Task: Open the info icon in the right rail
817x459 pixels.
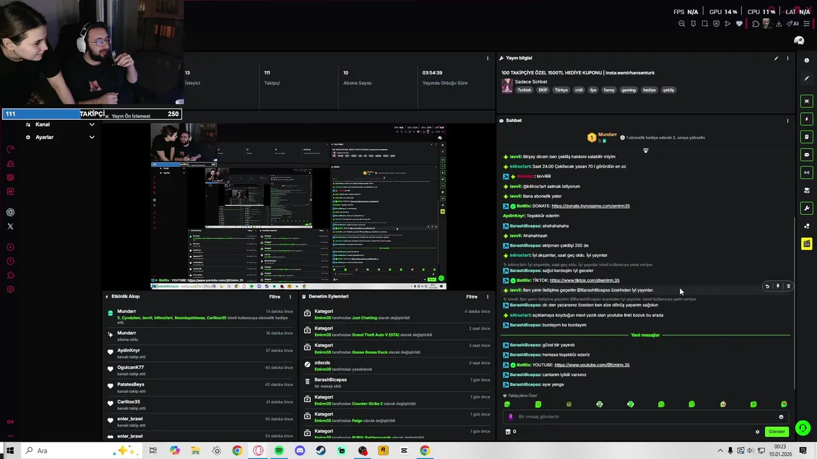Action: [807, 61]
